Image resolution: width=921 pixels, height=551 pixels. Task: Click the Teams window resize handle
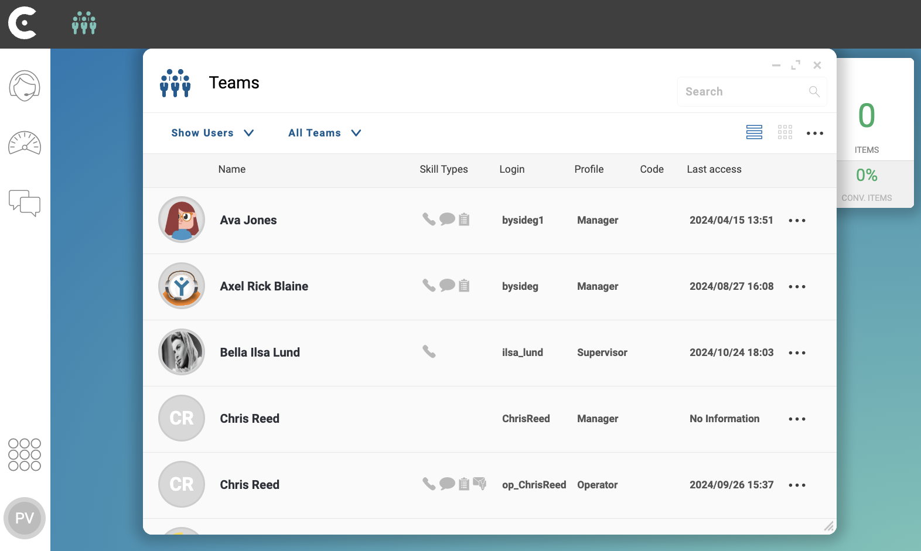pyautogui.click(x=829, y=527)
